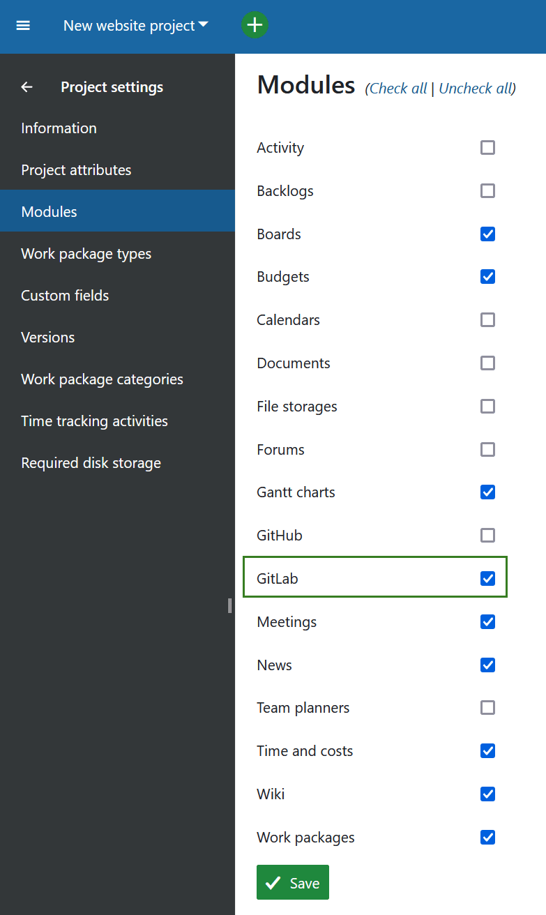Disable the Wiki module
This screenshot has height=915, width=546.
click(487, 794)
